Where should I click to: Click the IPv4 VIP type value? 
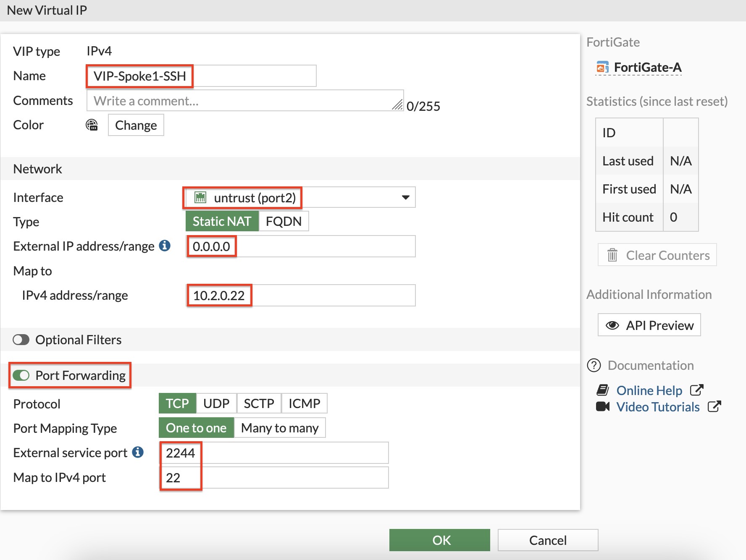tap(99, 51)
